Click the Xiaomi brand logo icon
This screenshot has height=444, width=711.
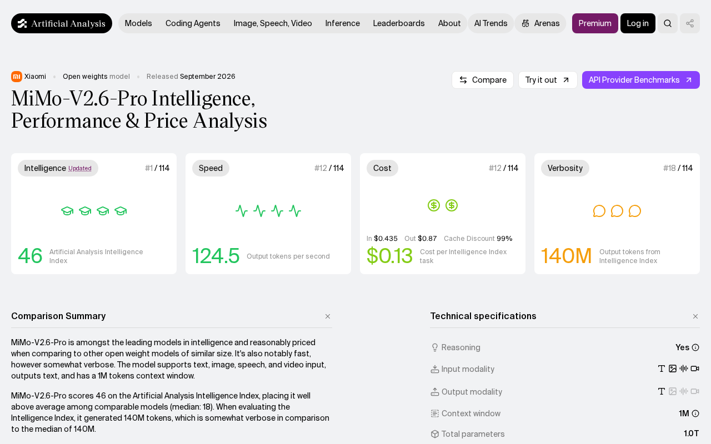(17, 77)
